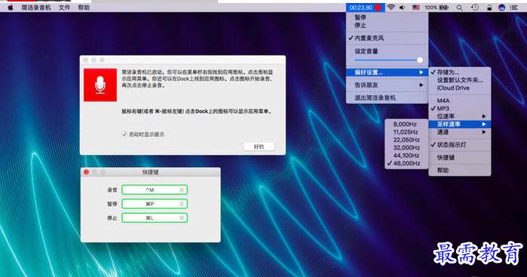This screenshot has height=277, width=527.
Task: Expand the 通道 submenu
Action: (460, 132)
